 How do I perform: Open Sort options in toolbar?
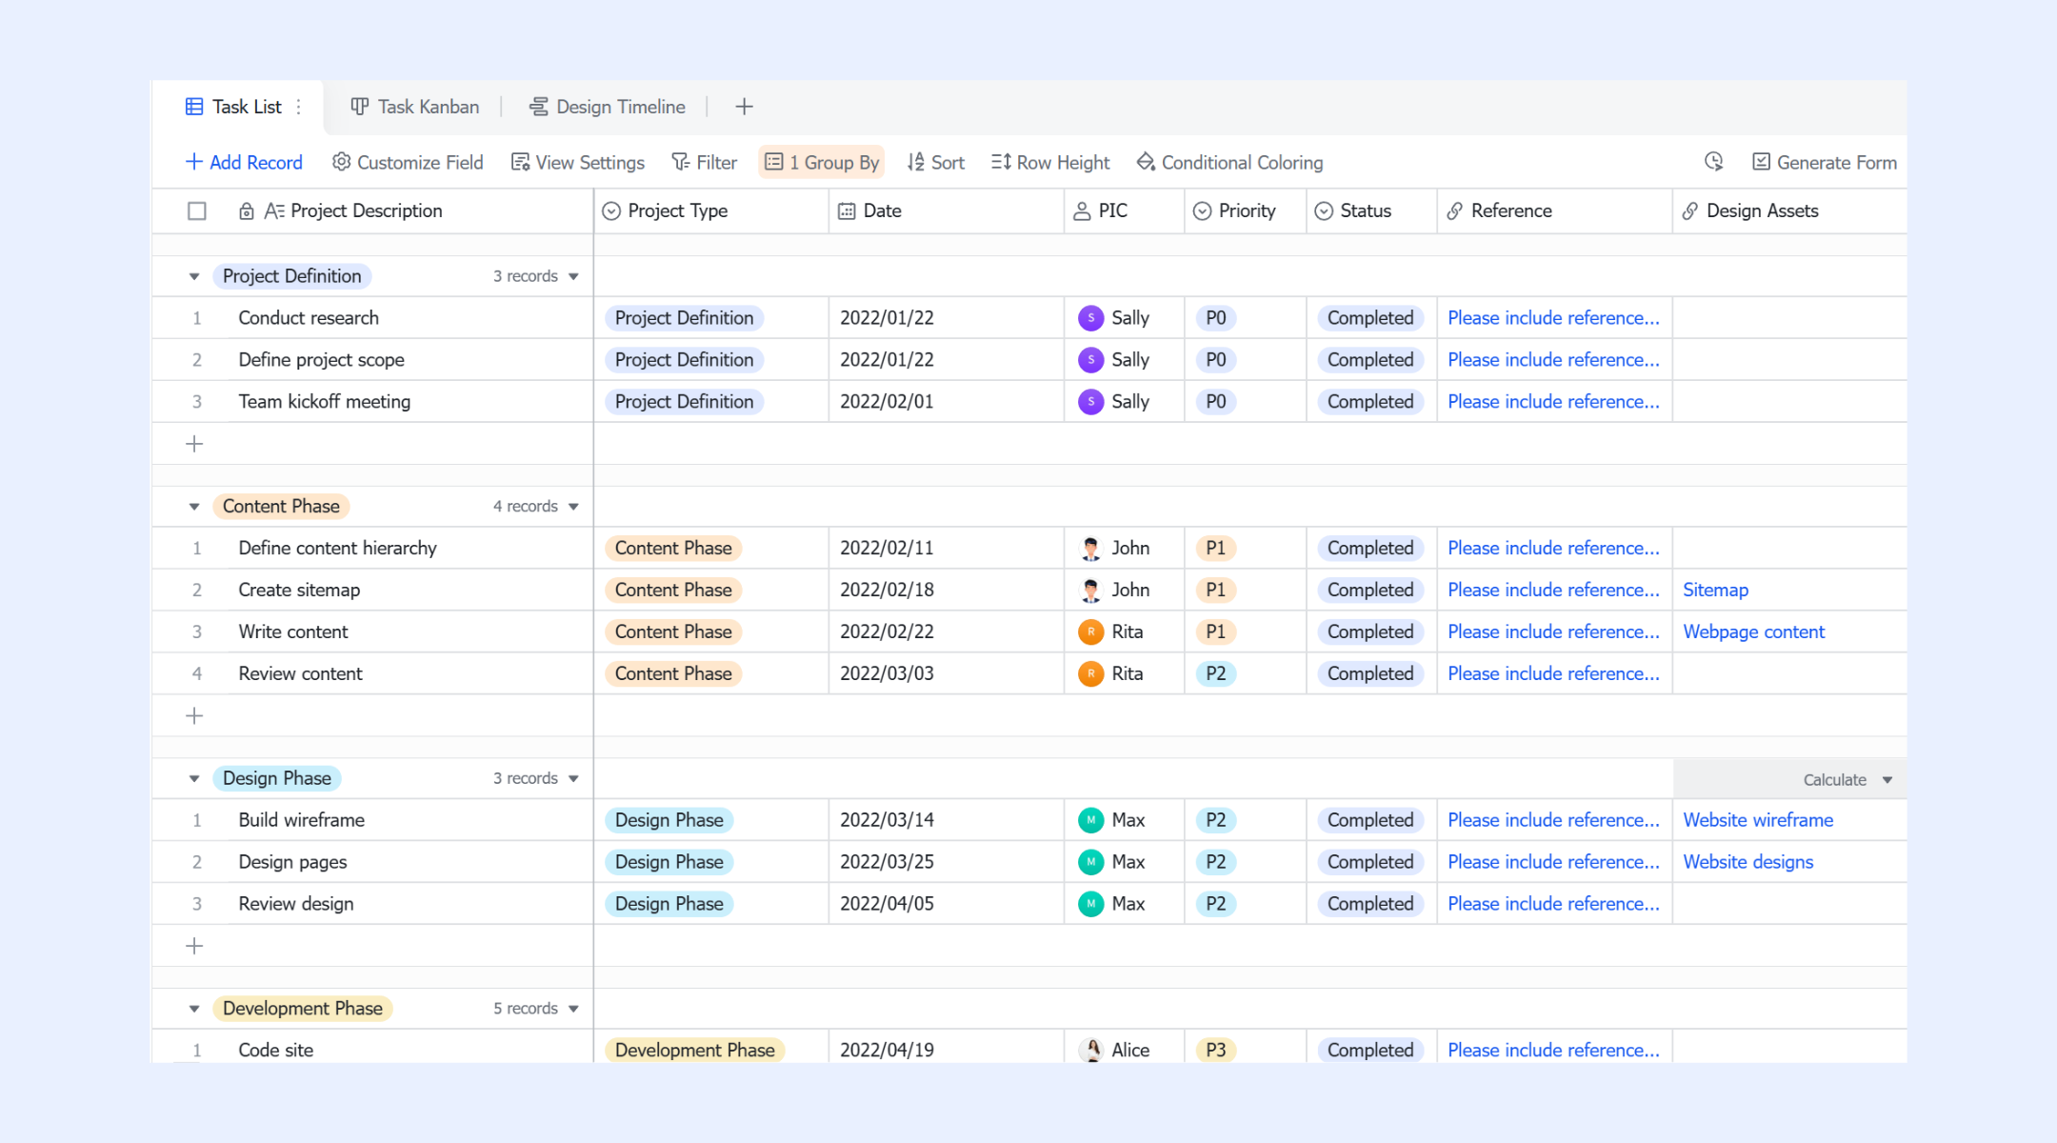coord(935,162)
